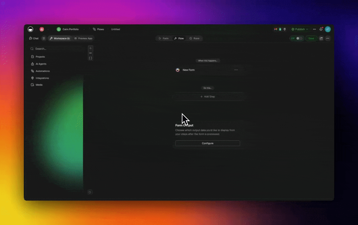Image resolution: width=358 pixels, height=225 pixels.
Task: Select the Workspace (5) view
Action: (59, 38)
